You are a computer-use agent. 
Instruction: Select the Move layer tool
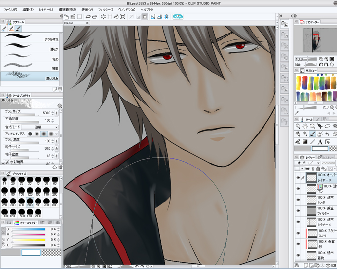pos(320,126)
